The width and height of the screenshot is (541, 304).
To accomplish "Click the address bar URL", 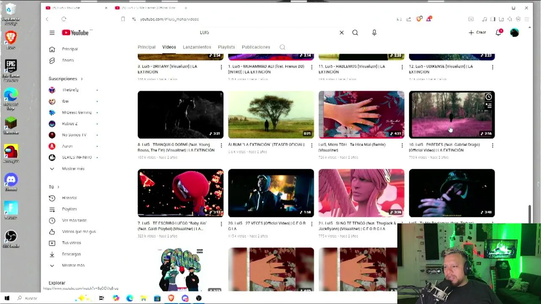I will pos(169,19).
